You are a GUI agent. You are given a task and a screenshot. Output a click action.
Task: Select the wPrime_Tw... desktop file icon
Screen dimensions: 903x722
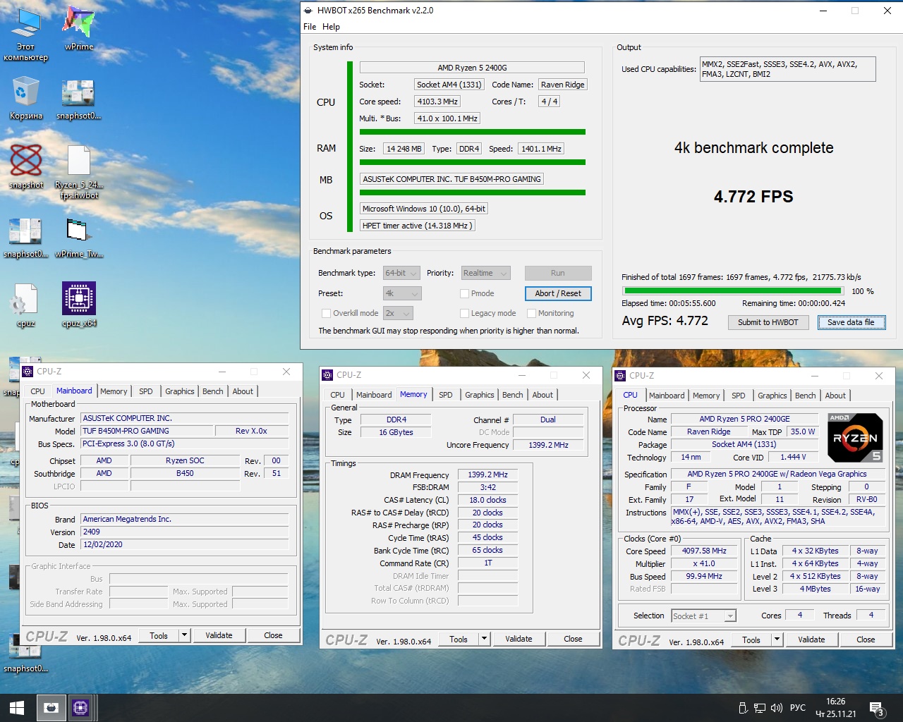coord(79,238)
